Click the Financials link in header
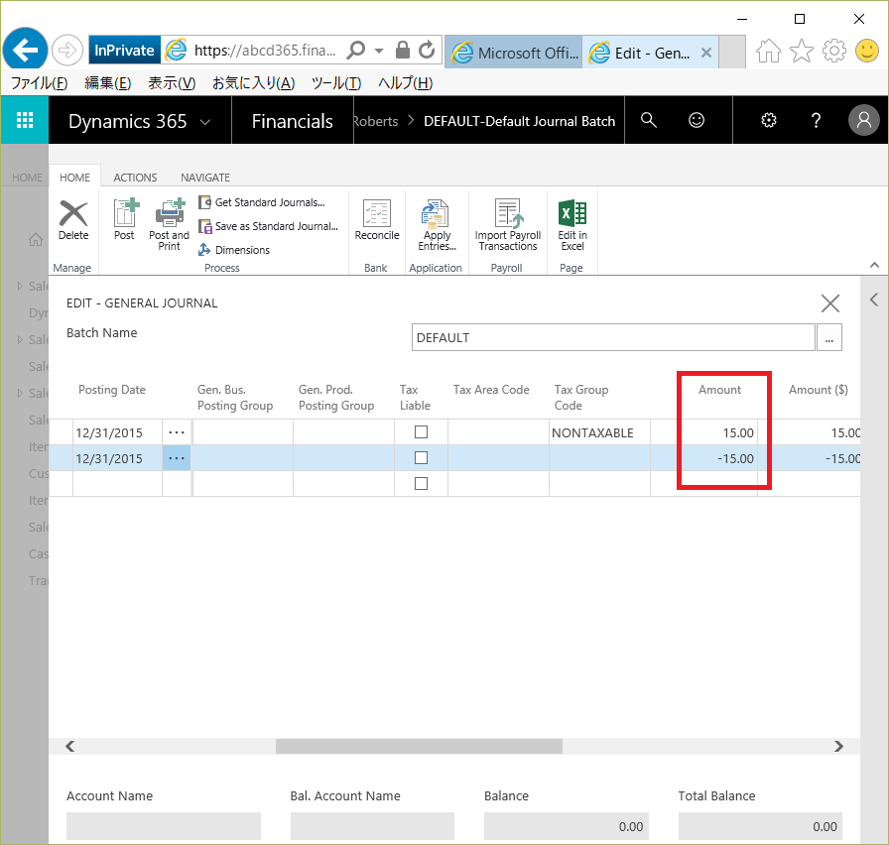889x845 pixels. coord(292,121)
